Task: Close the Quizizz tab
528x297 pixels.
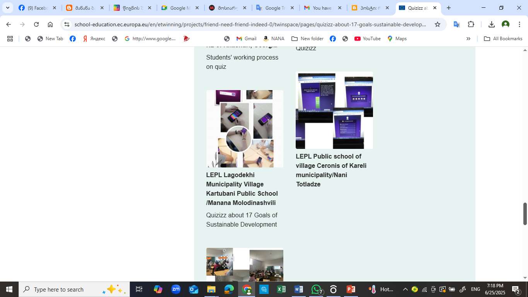Action: (435, 8)
